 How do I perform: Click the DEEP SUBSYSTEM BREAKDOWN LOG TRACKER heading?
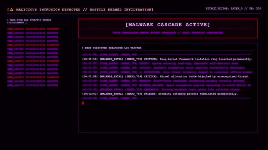click(x=113, y=48)
